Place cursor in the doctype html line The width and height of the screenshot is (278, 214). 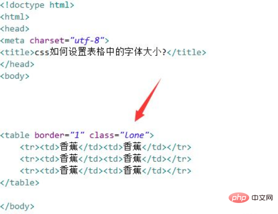pos(37,5)
